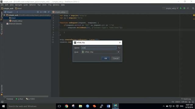Open the Run tool window tab
The width and height of the screenshot is (195, 109).
pyautogui.click(x=19, y=99)
